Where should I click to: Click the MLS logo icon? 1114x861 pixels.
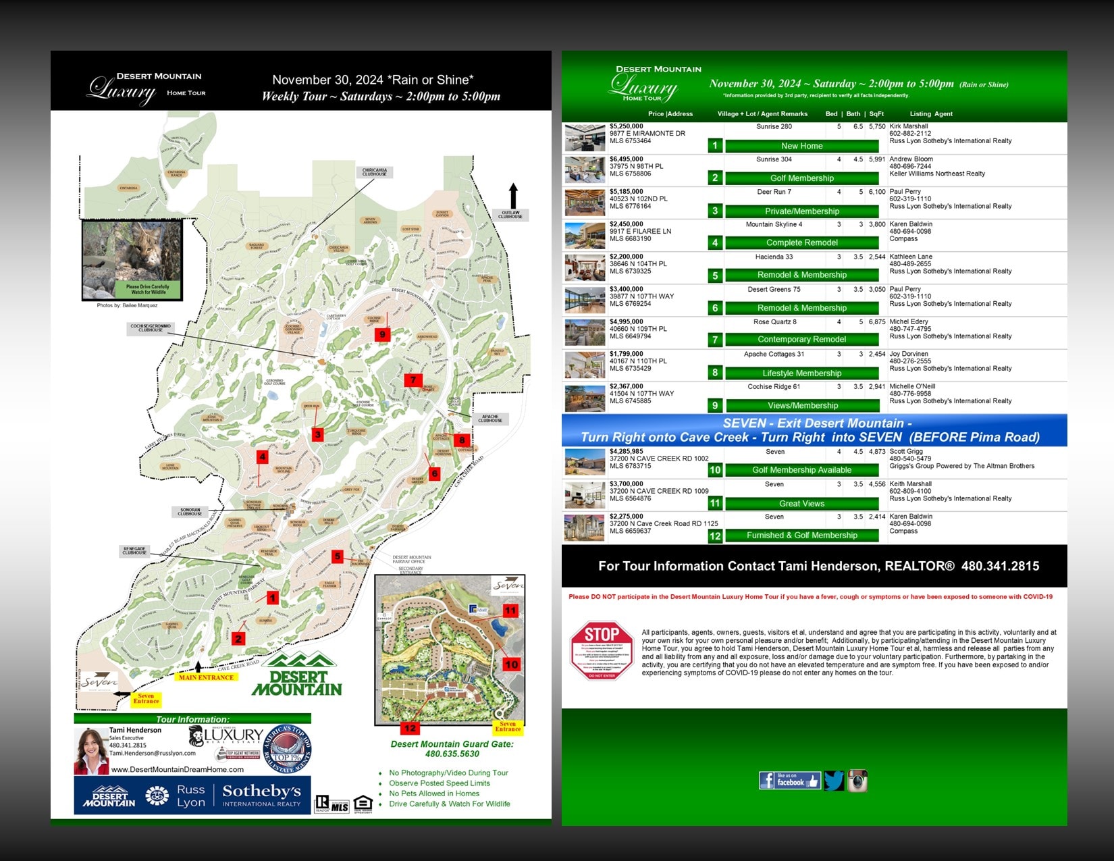click(x=340, y=806)
